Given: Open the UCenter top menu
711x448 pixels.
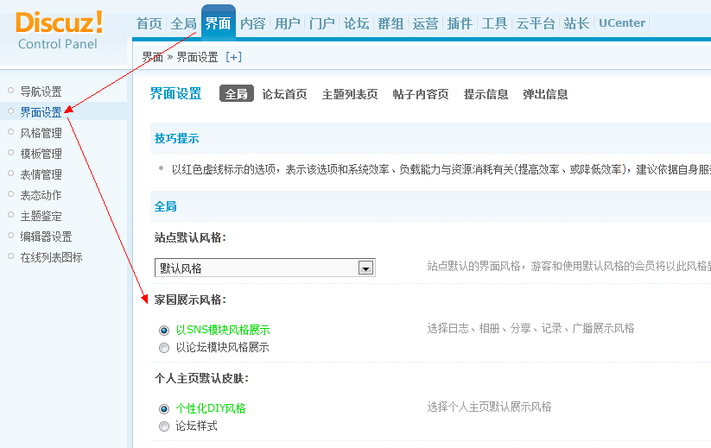Looking at the screenshot, I should tap(622, 23).
